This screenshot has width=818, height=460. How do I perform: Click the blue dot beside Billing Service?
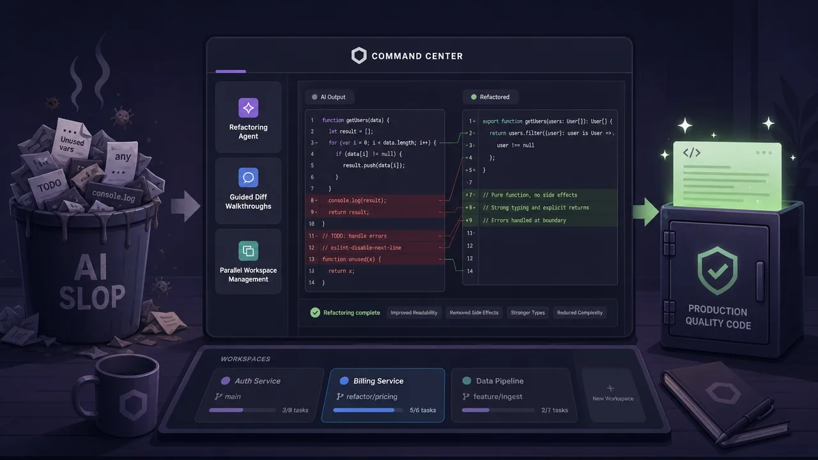tap(344, 381)
